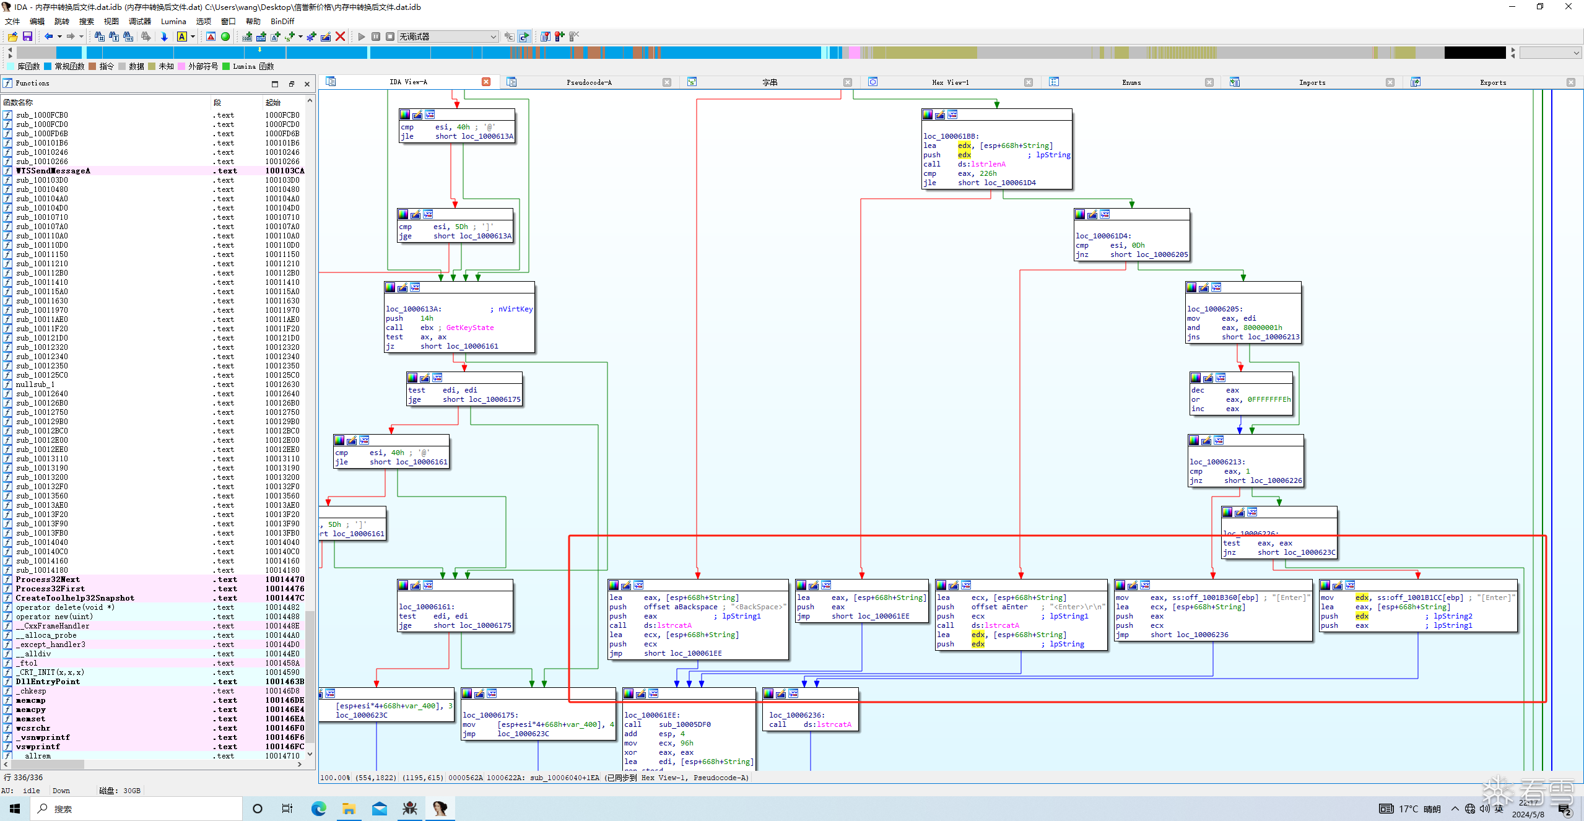Screen dimensions: 1584x821
Task: Select WTSSendMessageA in the Functions list
Action: tap(154, 171)
